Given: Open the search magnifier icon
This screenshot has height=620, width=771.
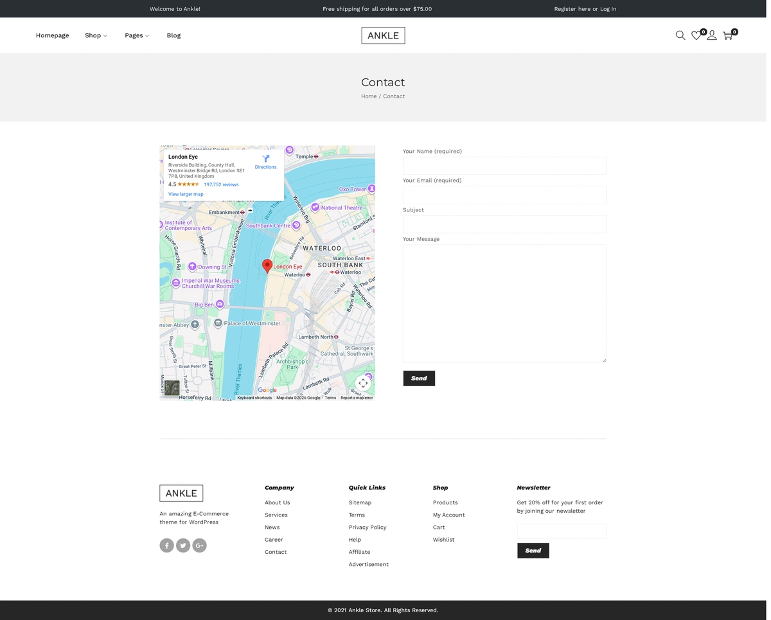Looking at the screenshot, I should 680,36.
